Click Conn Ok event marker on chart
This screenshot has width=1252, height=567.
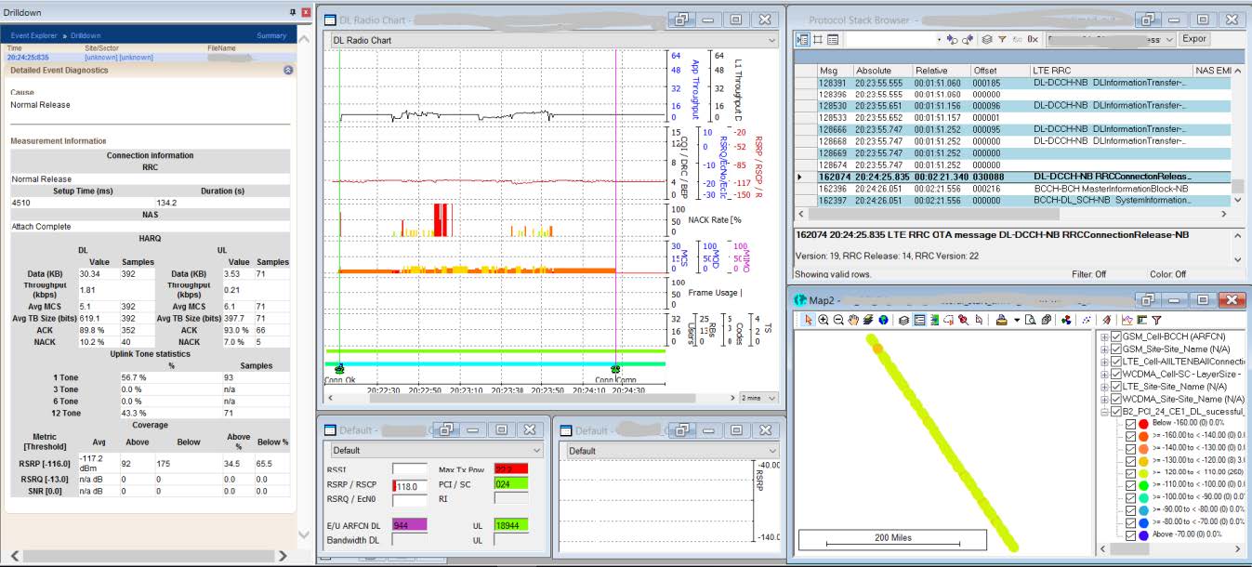tap(339, 371)
